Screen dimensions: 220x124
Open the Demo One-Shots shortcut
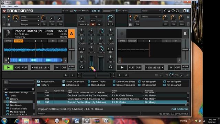pos(124,82)
